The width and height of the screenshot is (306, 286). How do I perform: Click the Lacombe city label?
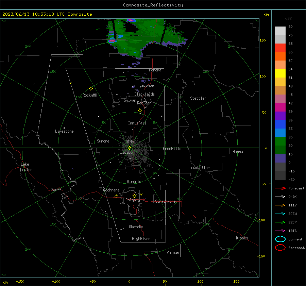coord(147,85)
